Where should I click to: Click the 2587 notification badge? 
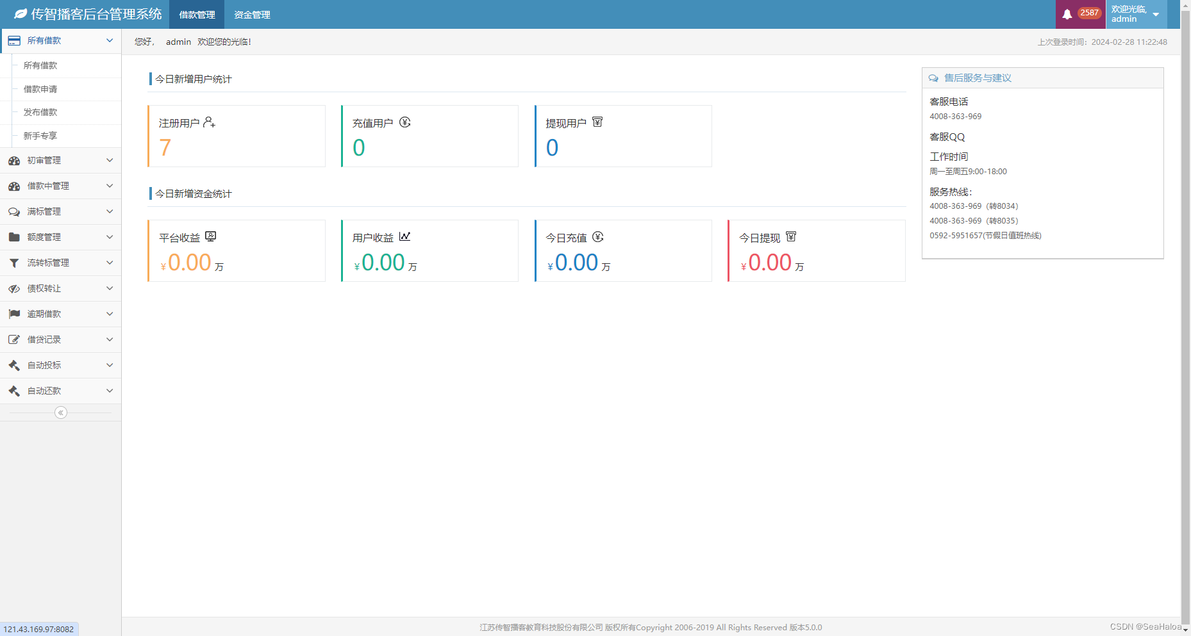pyautogui.click(x=1089, y=13)
